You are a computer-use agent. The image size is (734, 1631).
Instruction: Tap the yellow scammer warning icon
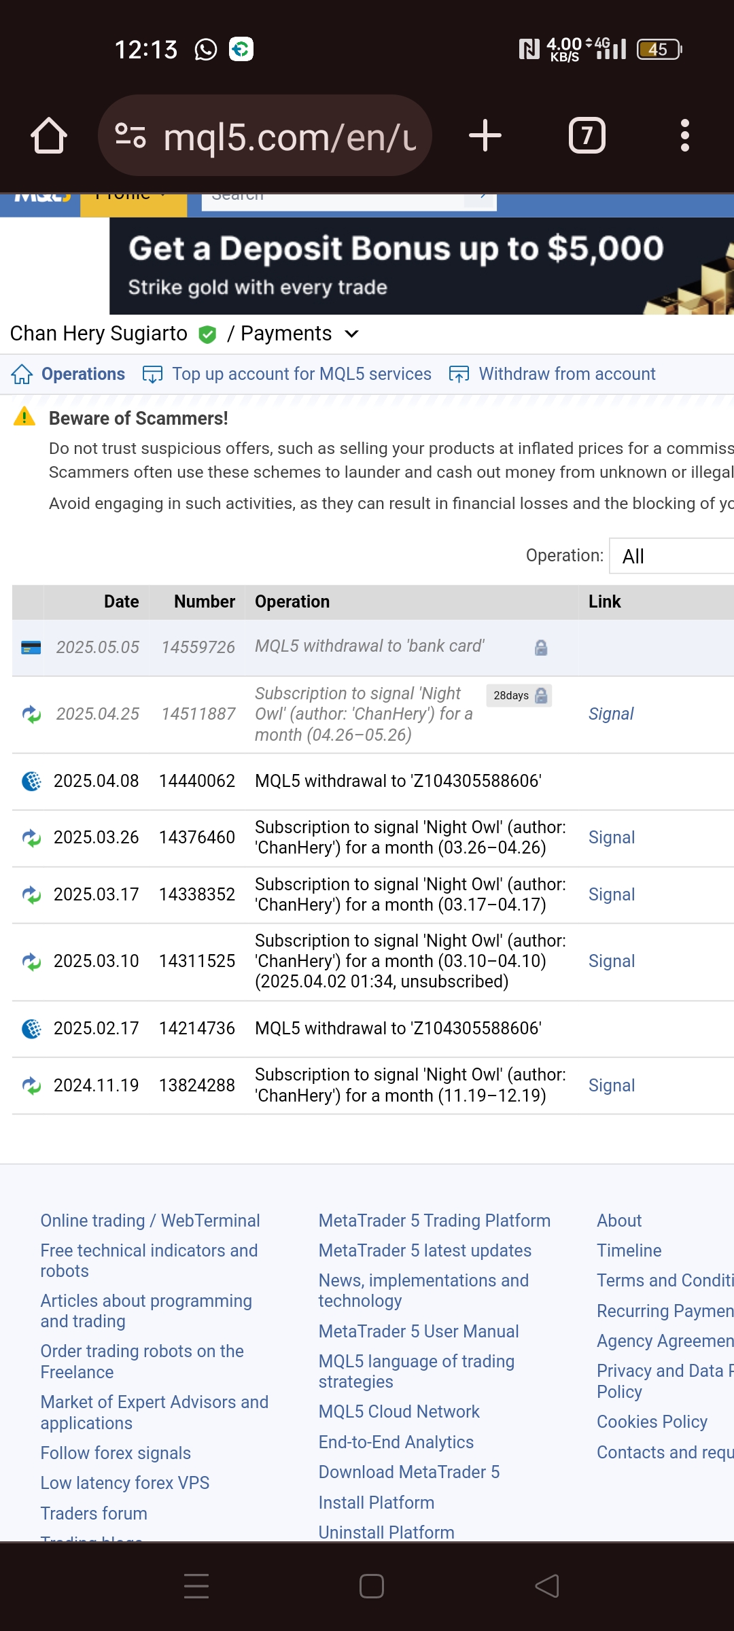24,416
